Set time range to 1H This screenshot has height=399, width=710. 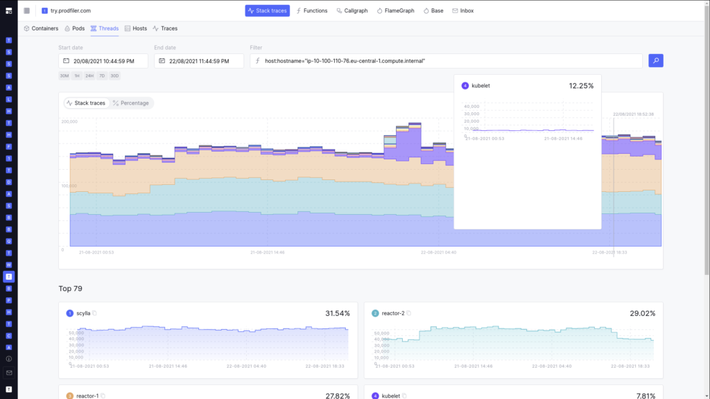pyautogui.click(x=77, y=76)
